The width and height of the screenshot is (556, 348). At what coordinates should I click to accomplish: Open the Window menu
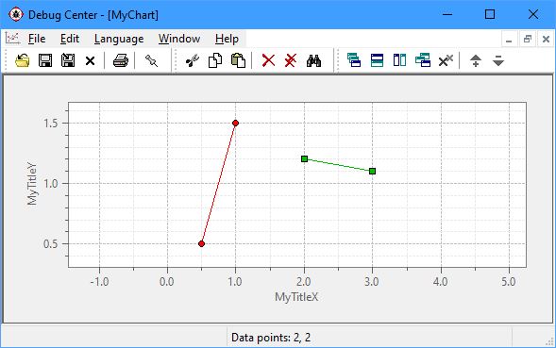[179, 39]
